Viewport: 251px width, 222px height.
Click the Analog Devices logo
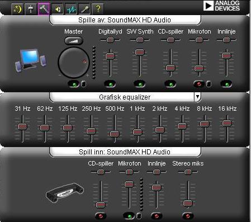coord(221,6)
